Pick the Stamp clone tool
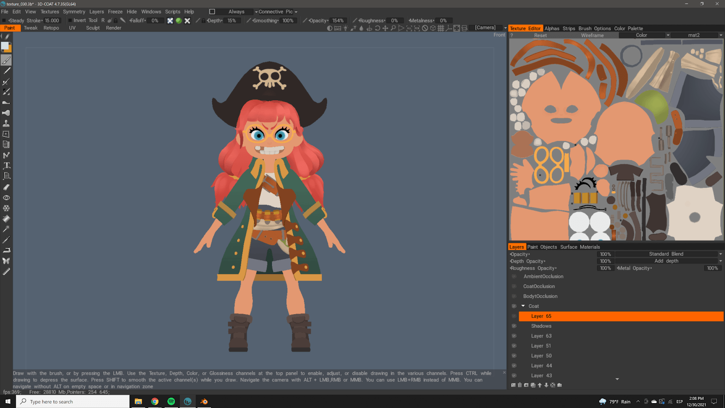Image resolution: width=725 pixels, height=408 pixels. (x=6, y=123)
